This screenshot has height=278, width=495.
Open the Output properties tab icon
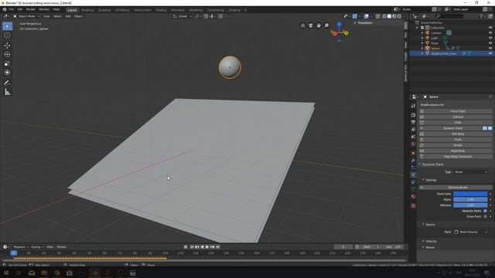413,122
